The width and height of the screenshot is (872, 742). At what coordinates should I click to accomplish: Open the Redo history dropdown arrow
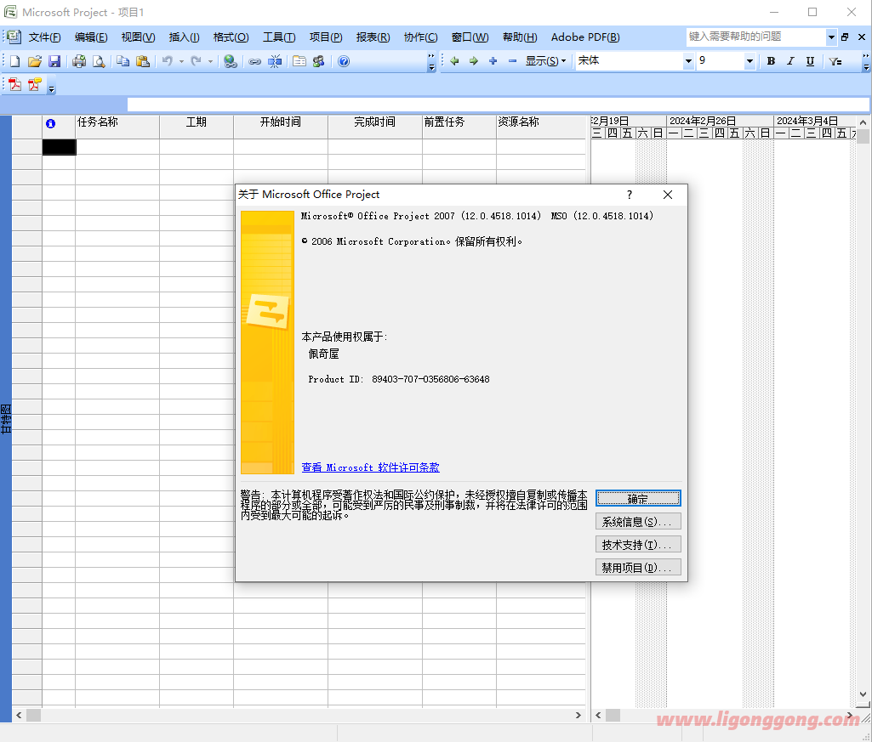pos(210,61)
